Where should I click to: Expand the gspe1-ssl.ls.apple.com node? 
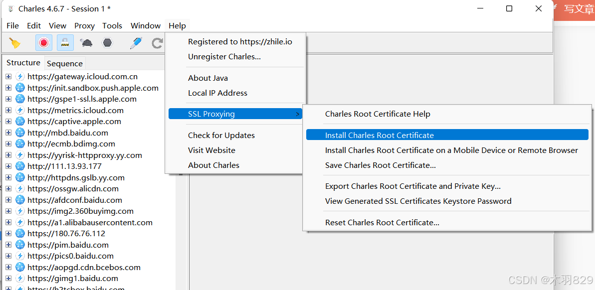tap(8, 99)
